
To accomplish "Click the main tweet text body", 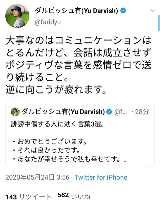I will [78, 65].
